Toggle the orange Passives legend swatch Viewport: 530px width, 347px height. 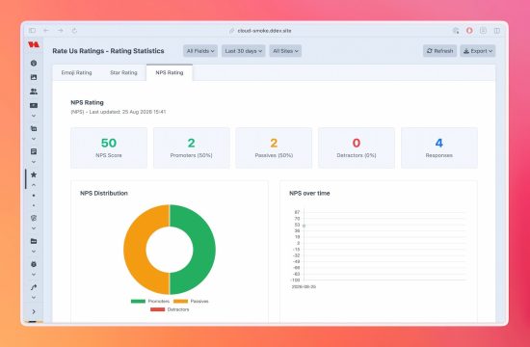click(180, 301)
